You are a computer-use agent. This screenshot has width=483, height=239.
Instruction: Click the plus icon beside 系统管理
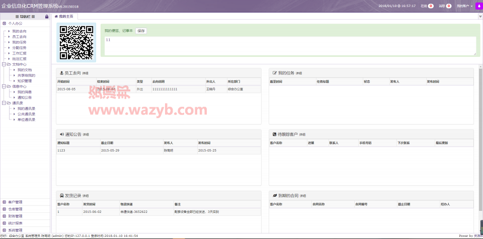[5, 230]
